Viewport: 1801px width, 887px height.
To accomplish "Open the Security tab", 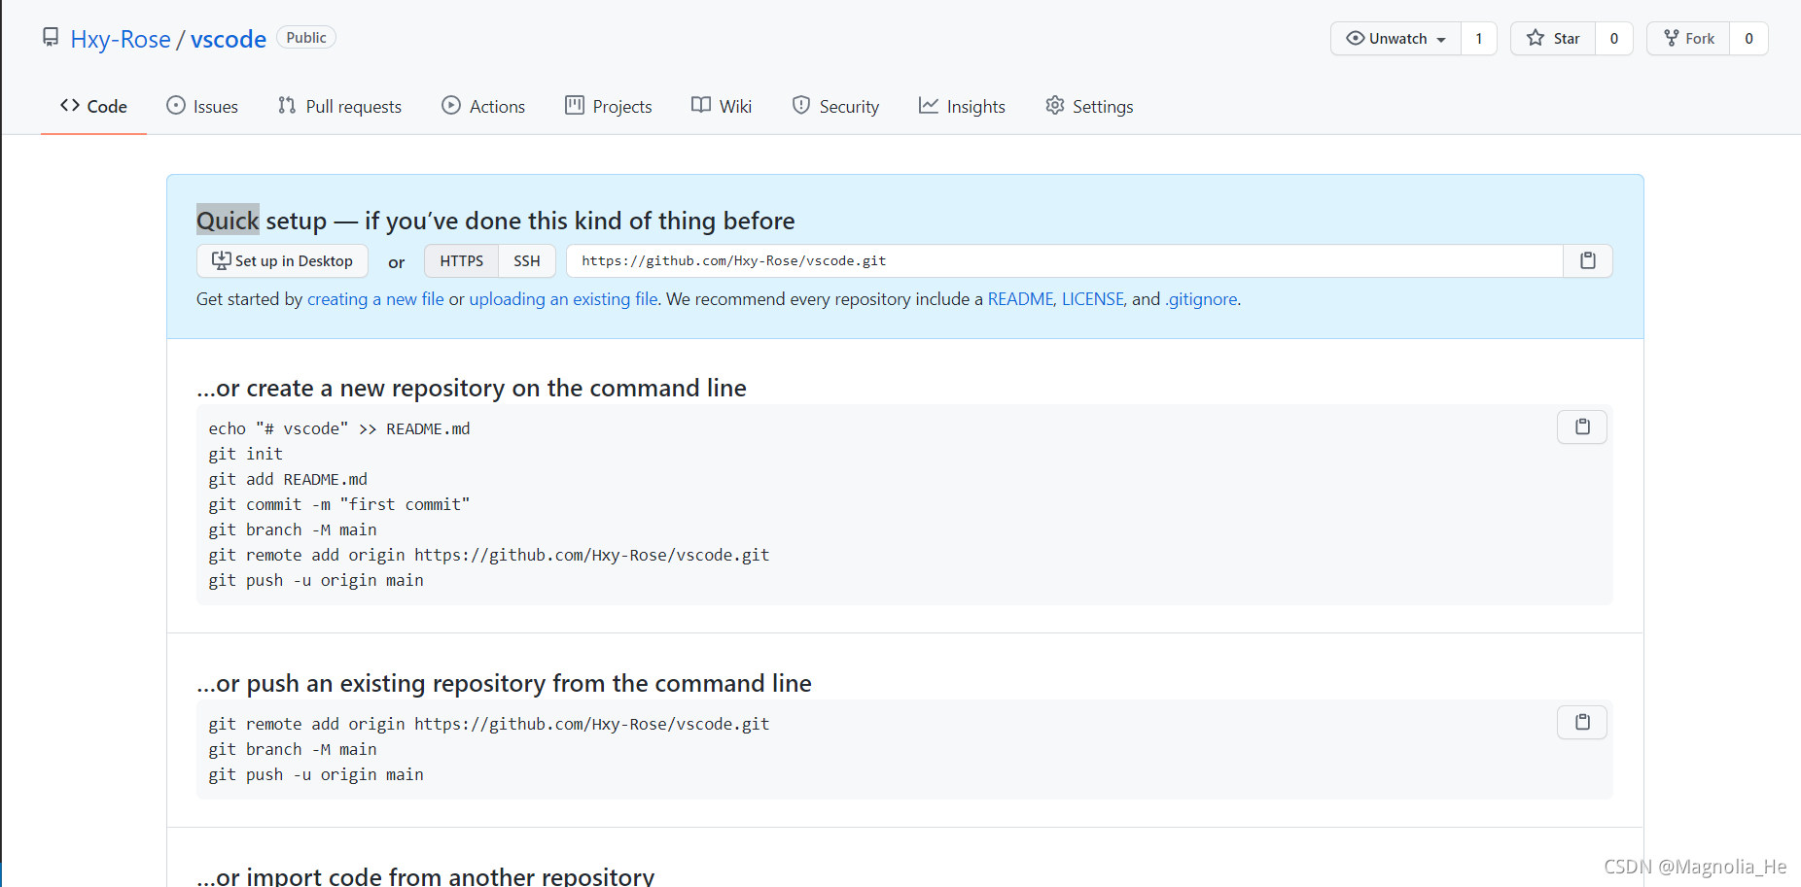I will (x=835, y=106).
